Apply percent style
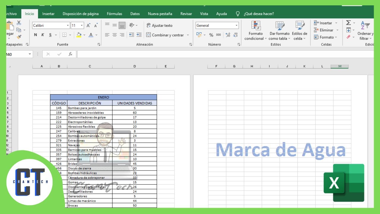This screenshot has height=214, width=380. point(211,35)
